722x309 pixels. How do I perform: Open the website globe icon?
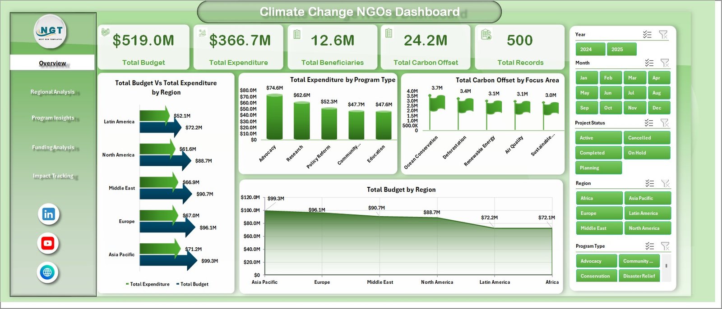(47, 273)
